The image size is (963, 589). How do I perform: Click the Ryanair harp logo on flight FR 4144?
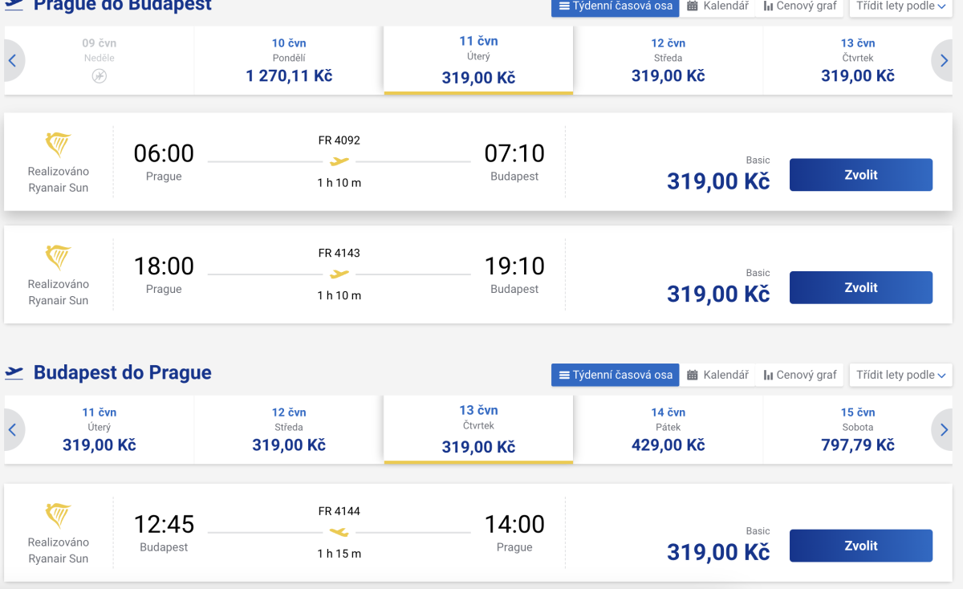pos(58,515)
